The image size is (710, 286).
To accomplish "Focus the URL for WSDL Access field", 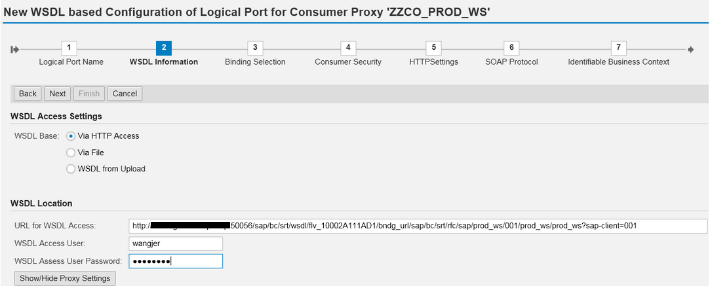I will 418,225.
